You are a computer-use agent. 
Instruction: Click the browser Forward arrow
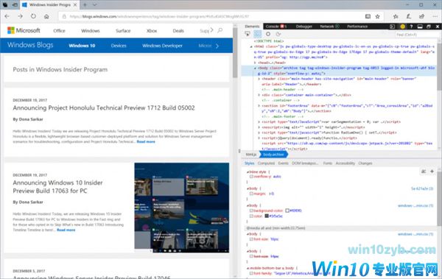click(21, 16)
